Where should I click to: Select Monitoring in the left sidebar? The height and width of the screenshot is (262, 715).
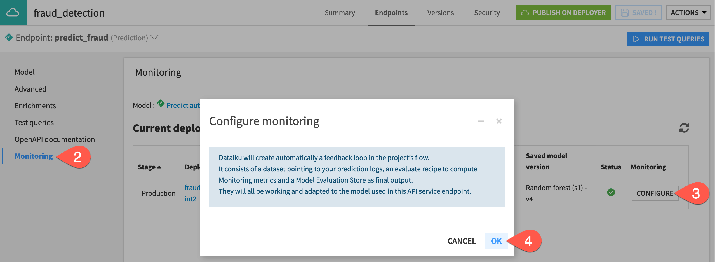point(33,156)
